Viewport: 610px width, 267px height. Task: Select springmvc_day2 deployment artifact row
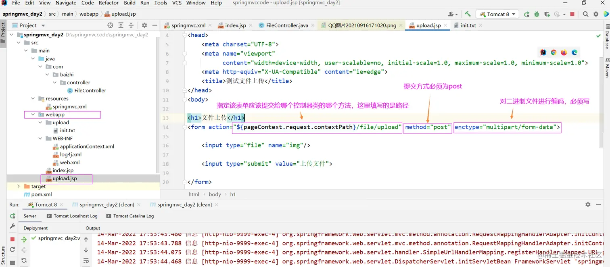55,238
